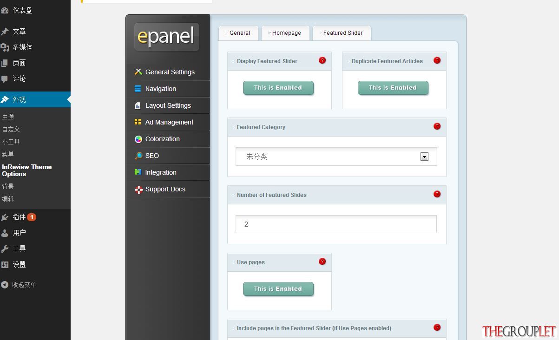Open help for Display Featured Slider
The width and height of the screenshot is (559, 340).
(x=322, y=60)
